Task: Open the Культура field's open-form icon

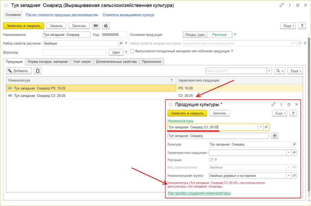Action: [294, 144]
